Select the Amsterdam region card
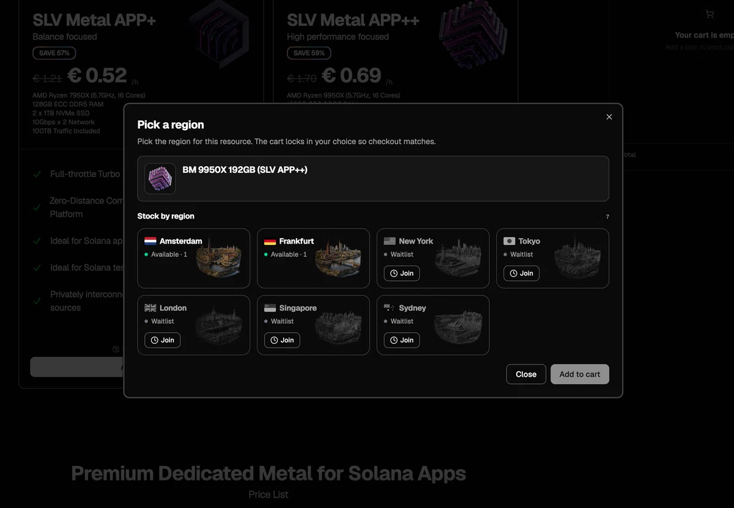Image resolution: width=734 pixels, height=508 pixels. (194, 258)
